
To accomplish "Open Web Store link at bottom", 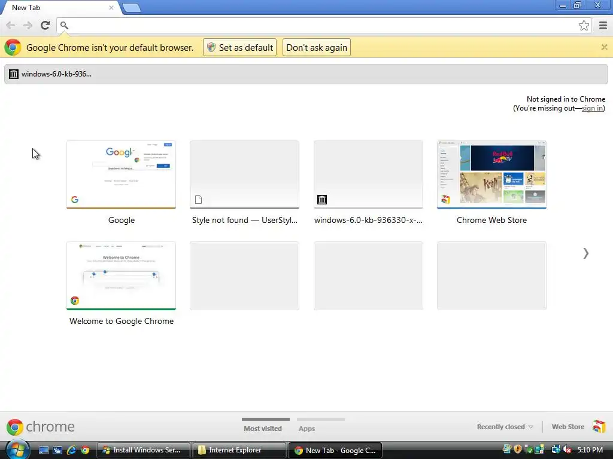I will click(x=568, y=427).
